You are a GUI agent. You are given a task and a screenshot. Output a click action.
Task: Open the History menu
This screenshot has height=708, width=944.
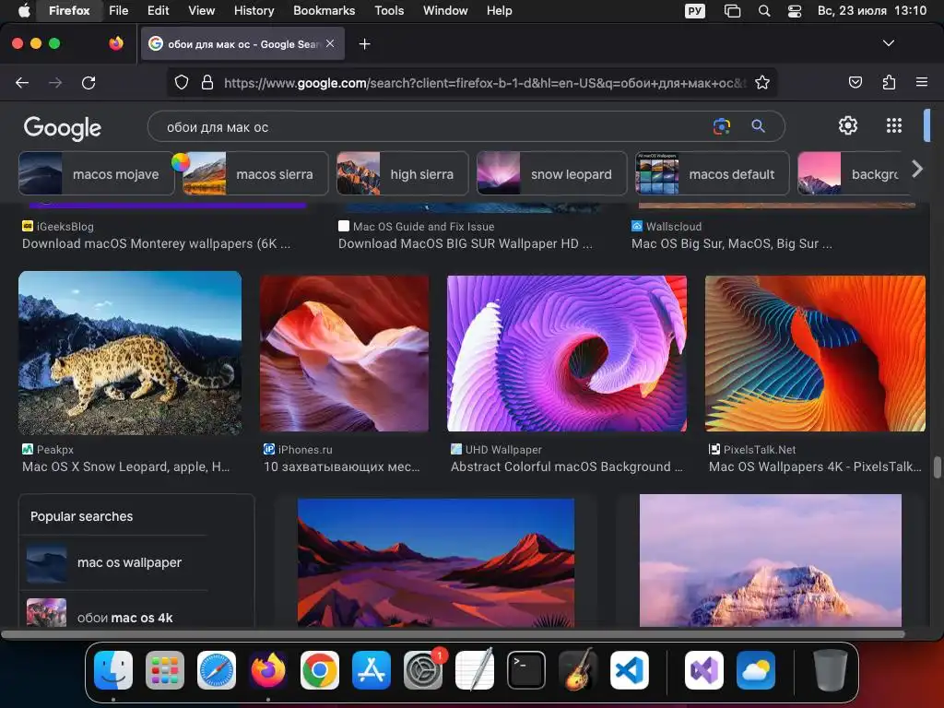254,10
